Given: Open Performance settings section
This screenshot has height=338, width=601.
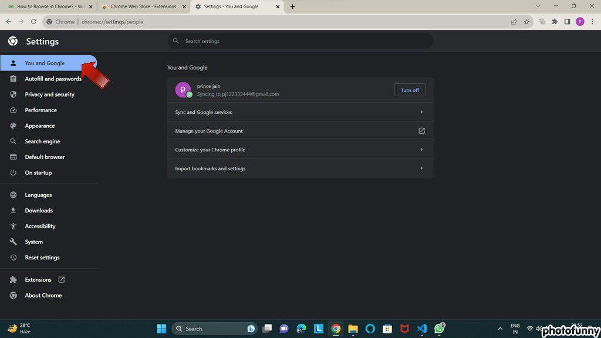Looking at the screenshot, I should [x=48, y=110].
